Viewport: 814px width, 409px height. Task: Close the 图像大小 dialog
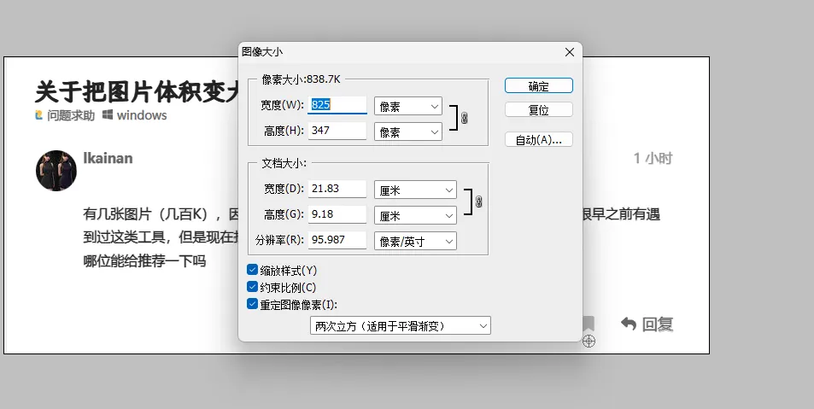570,52
